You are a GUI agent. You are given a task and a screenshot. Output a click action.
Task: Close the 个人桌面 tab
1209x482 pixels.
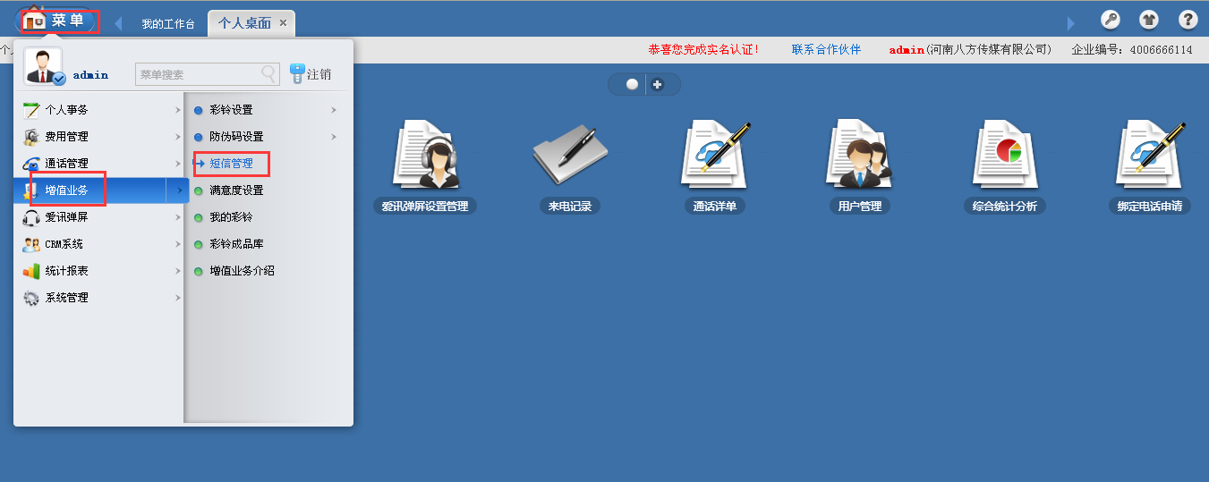[283, 23]
